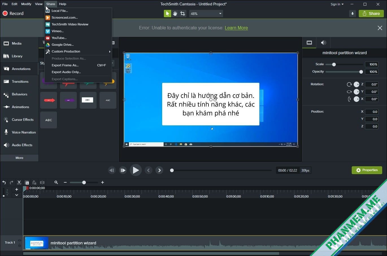Open visual properties filmstrip tab
Image resolution: width=387 pixels, height=256 pixels.
pos(309,43)
